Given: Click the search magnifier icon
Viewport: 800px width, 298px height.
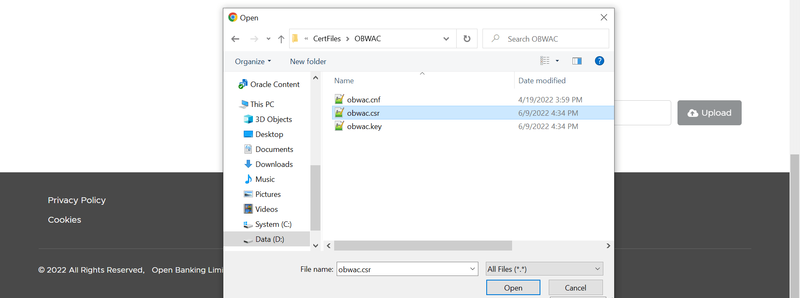Looking at the screenshot, I should (x=495, y=38).
